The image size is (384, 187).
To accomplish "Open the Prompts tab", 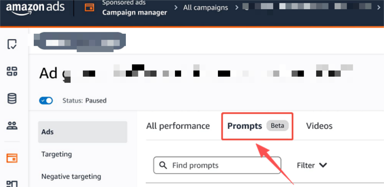I will pyautogui.click(x=245, y=126).
